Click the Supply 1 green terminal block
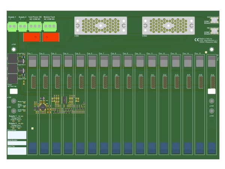 (12, 26)
